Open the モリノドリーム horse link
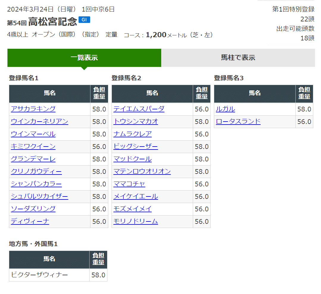This screenshot has width=321, height=294. (136, 221)
